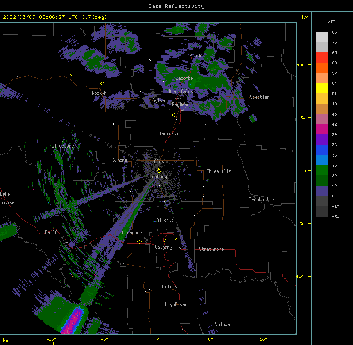Image resolution: width=353 pixels, height=345 pixels.
Task: Click the 45 value on the dBZ legend
Action: pyautogui.click(x=334, y=114)
